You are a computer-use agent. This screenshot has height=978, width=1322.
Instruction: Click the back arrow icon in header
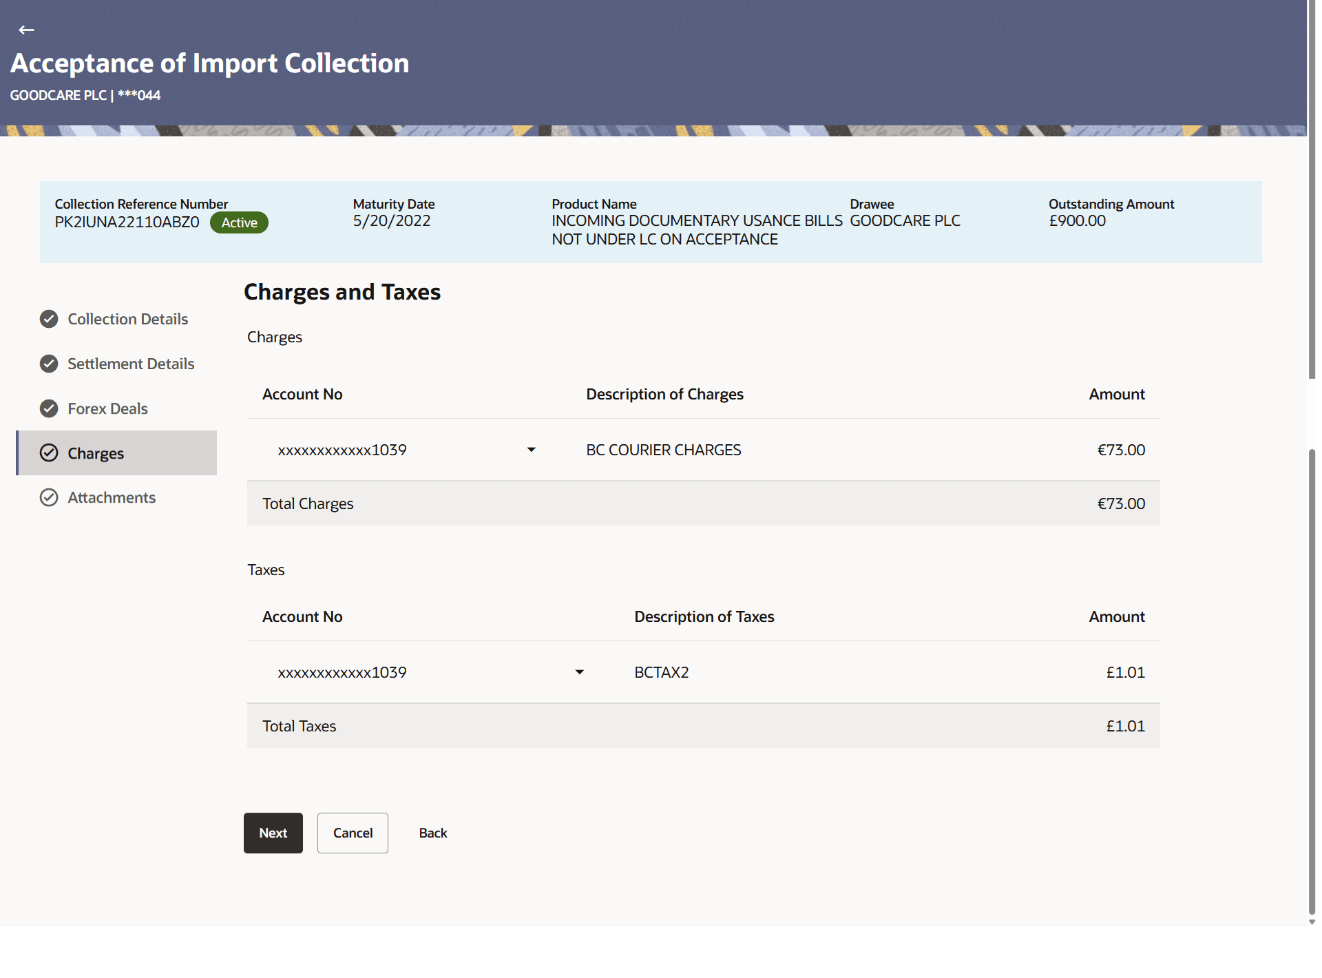tap(26, 30)
